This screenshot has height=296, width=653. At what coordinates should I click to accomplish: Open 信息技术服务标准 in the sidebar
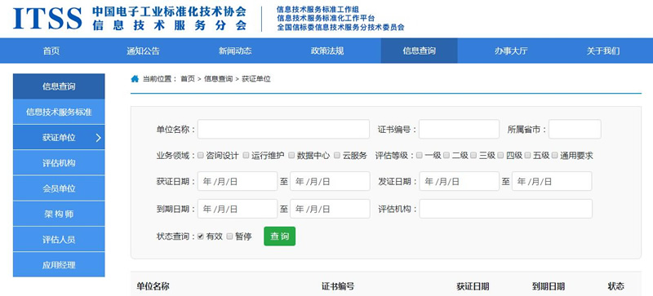coord(59,112)
